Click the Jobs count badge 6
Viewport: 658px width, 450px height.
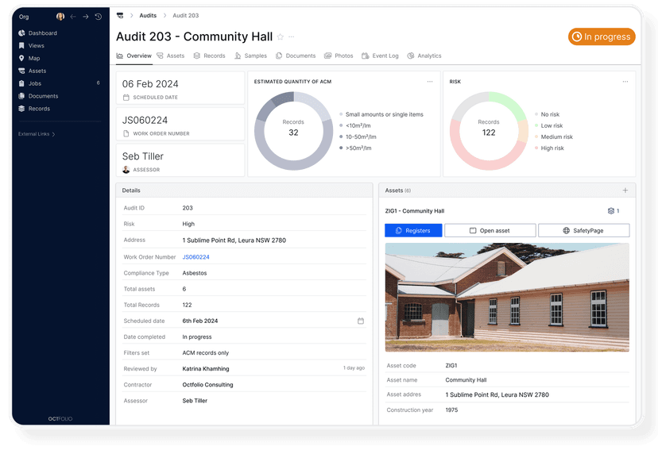click(x=99, y=83)
